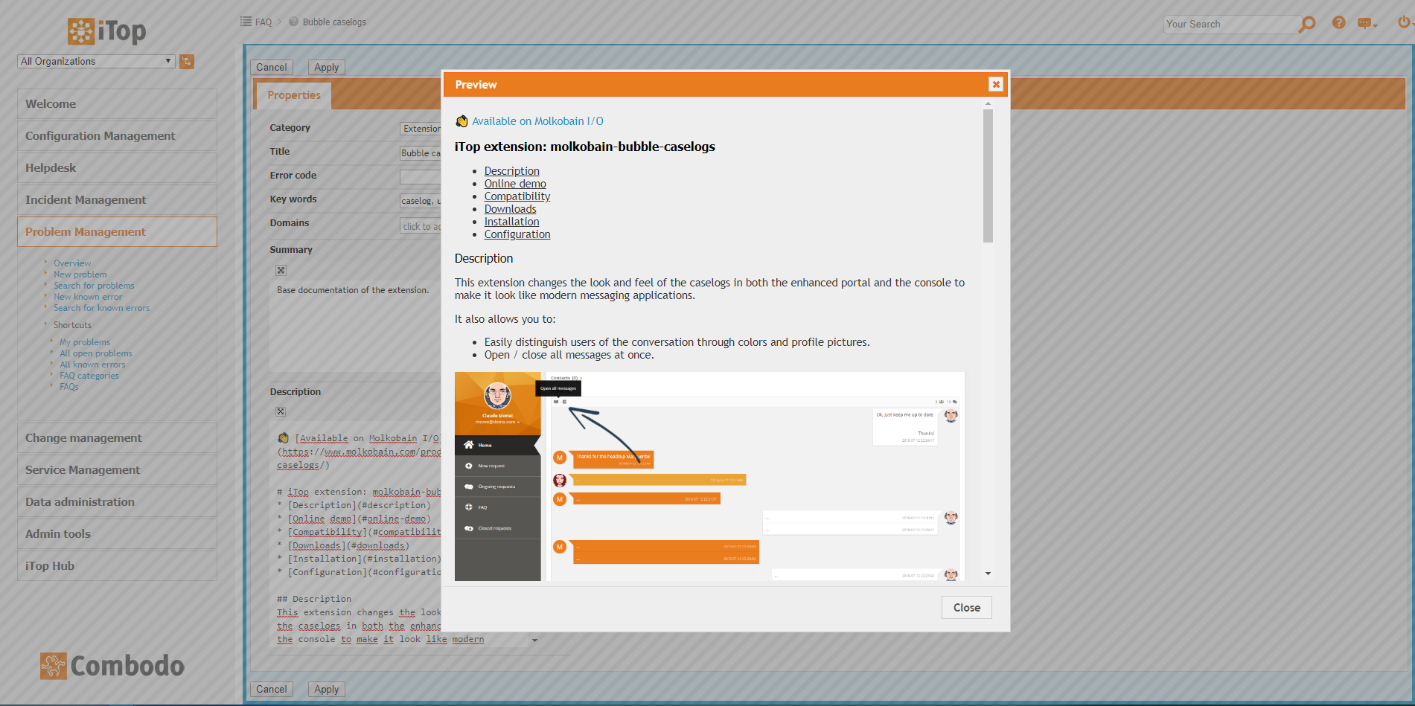Click the Molkobain bee icon in preview
This screenshot has height=706, width=1415.
(461, 121)
